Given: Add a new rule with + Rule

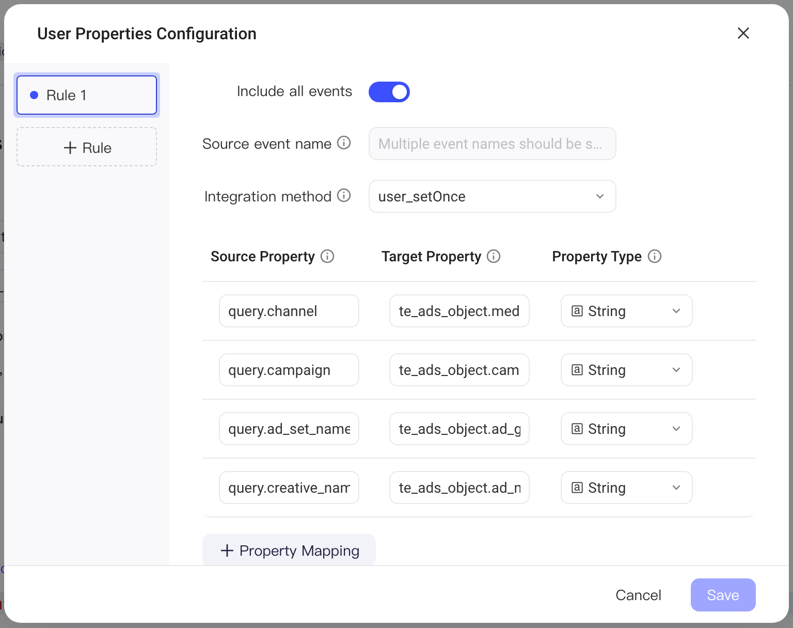Looking at the screenshot, I should [87, 147].
